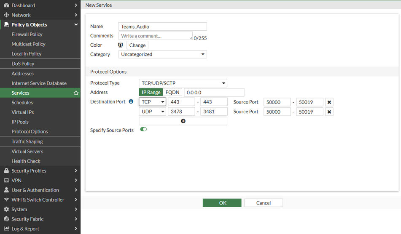Screen dimensions: 401x234
Task: Click the System gear icon in sidebar
Action: point(6,210)
